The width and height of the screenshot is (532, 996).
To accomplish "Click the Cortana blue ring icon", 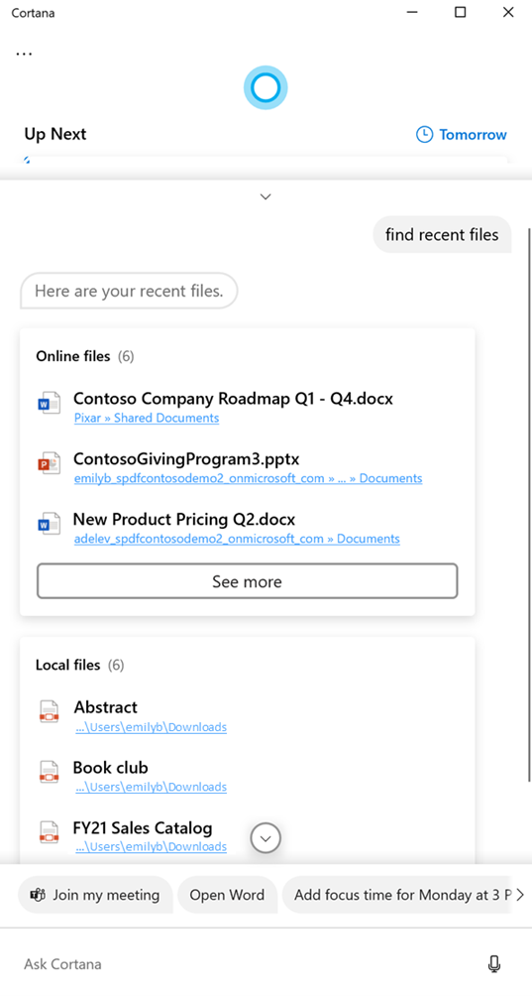I will click(x=266, y=88).
